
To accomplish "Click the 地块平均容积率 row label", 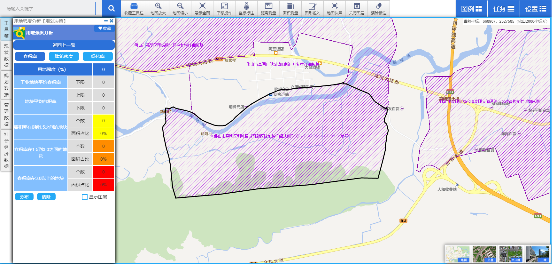I will point(41,101).
